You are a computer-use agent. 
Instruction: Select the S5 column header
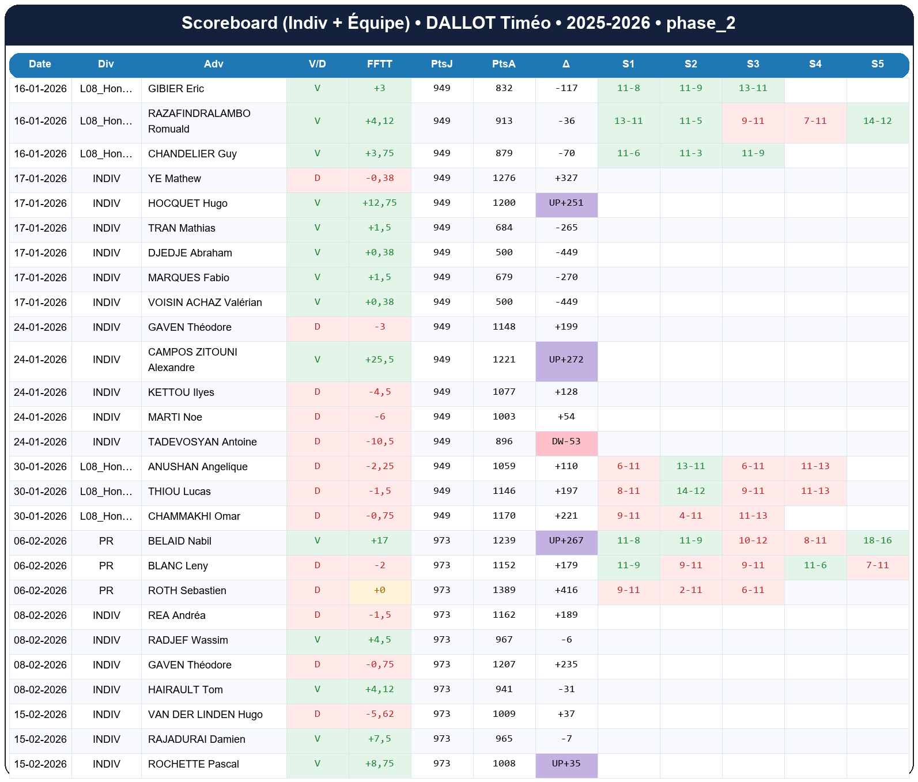click(877, 64)
